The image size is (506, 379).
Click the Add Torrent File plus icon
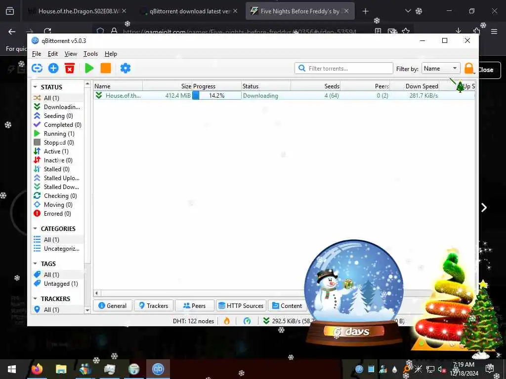tap(53, 68)
